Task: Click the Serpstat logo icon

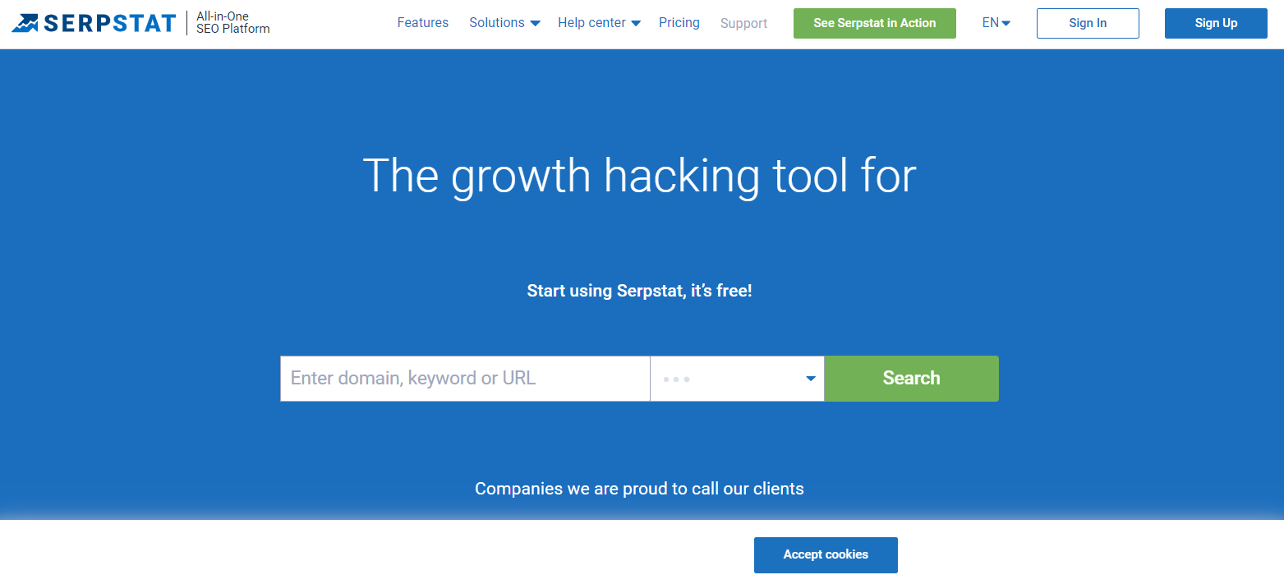Action: point(25,23)
